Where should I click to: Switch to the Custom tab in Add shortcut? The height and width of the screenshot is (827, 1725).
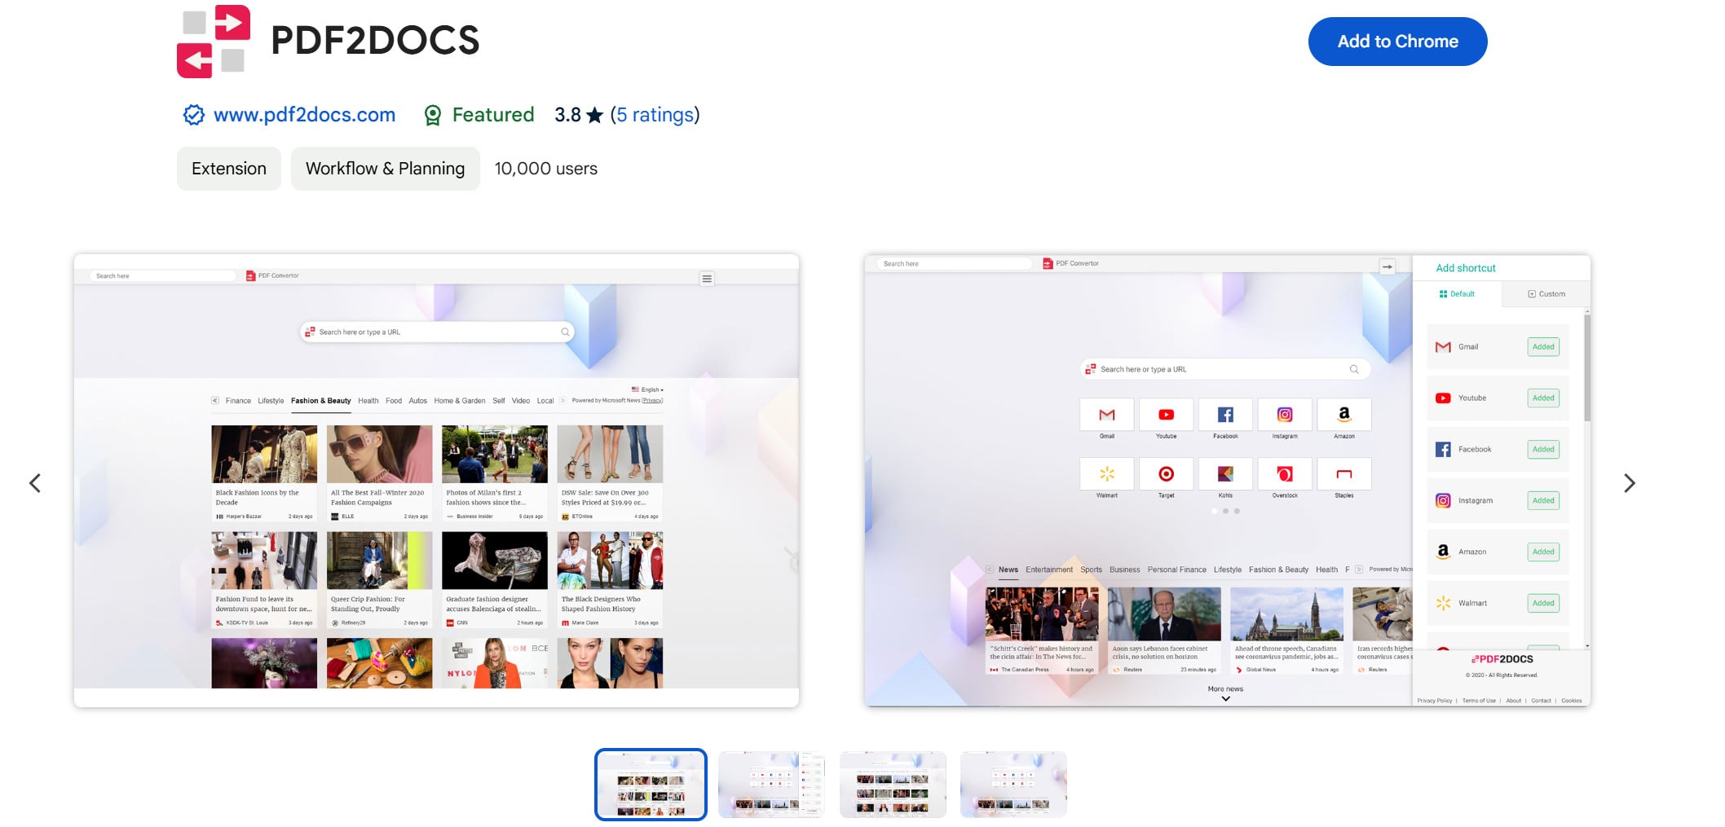[x=1546, y=294]
